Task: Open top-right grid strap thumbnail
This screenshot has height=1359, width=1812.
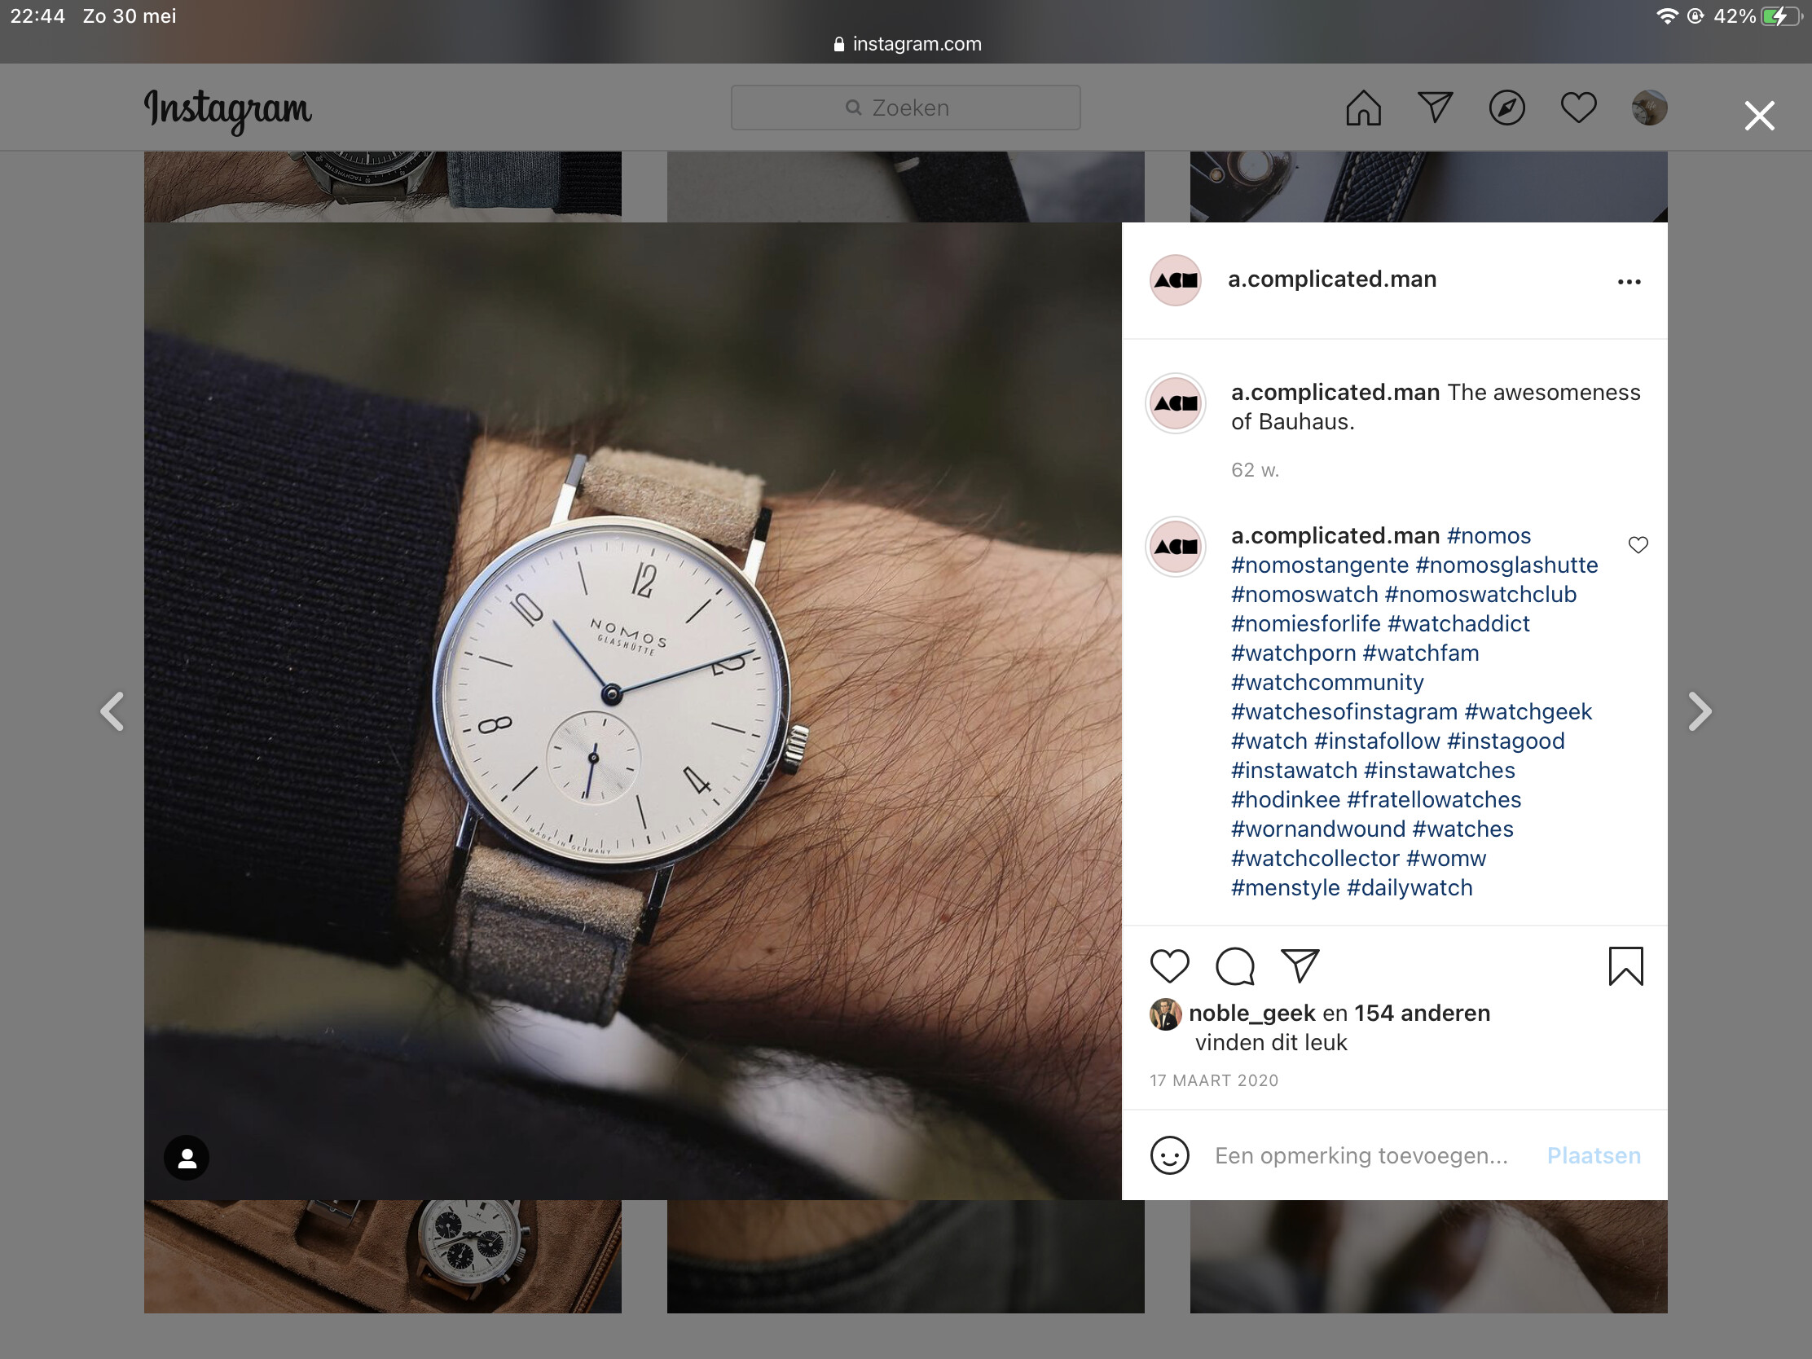Action: click(x=1427, y=186)
